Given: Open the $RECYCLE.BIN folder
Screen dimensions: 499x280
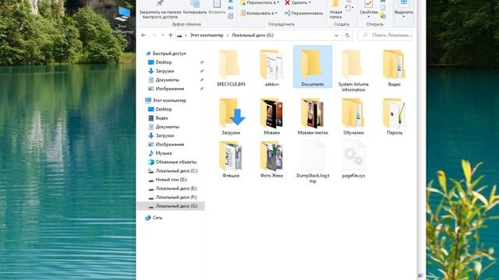Looking at the screenshot, I should [231, 68].
